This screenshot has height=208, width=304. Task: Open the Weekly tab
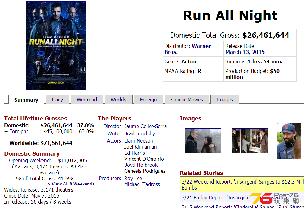pyautogui.click(x=119, y=100)
